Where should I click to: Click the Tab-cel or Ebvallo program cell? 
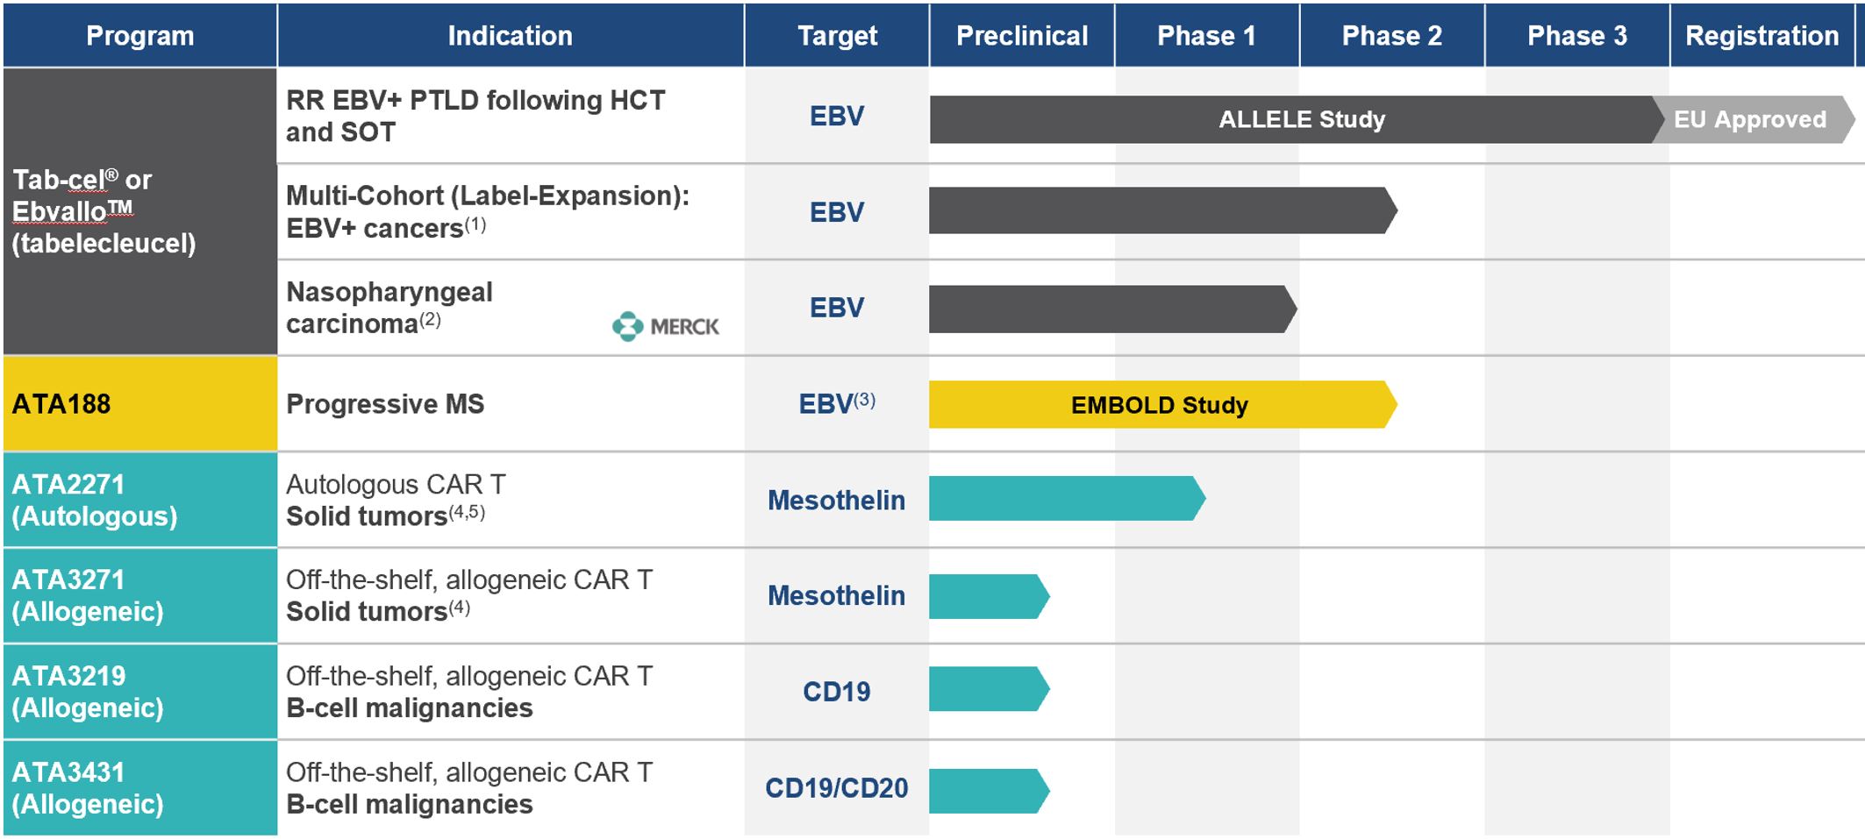pyautogui.click(x=140, y=211)
